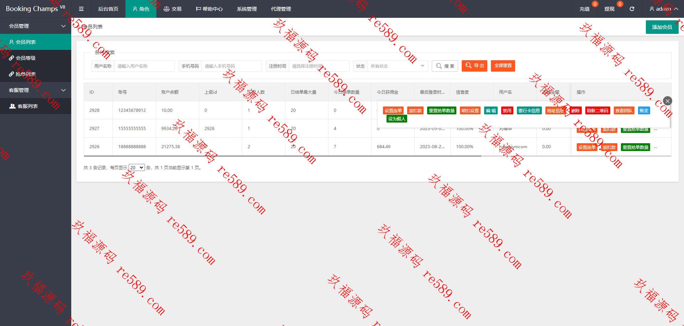Click 设为假人 in the popup
684x326 pixels.
397,119
